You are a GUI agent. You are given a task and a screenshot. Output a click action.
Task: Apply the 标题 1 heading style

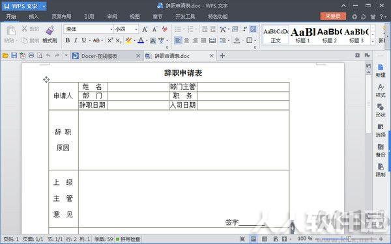click(x=303, y=35)
